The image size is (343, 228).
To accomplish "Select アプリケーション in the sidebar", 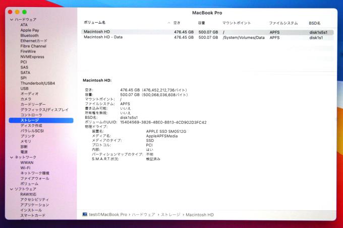I will tap(35, 205).
